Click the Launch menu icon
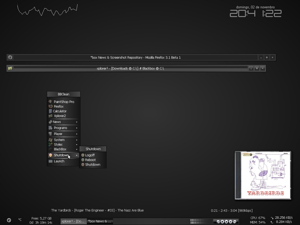This screenshot has width=300, height=225. [x=51, y=161]
